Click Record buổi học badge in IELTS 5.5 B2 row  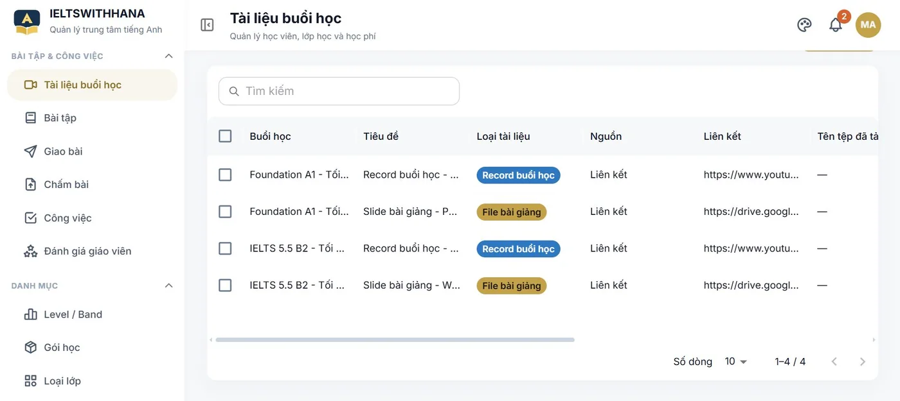pos(518,249)
